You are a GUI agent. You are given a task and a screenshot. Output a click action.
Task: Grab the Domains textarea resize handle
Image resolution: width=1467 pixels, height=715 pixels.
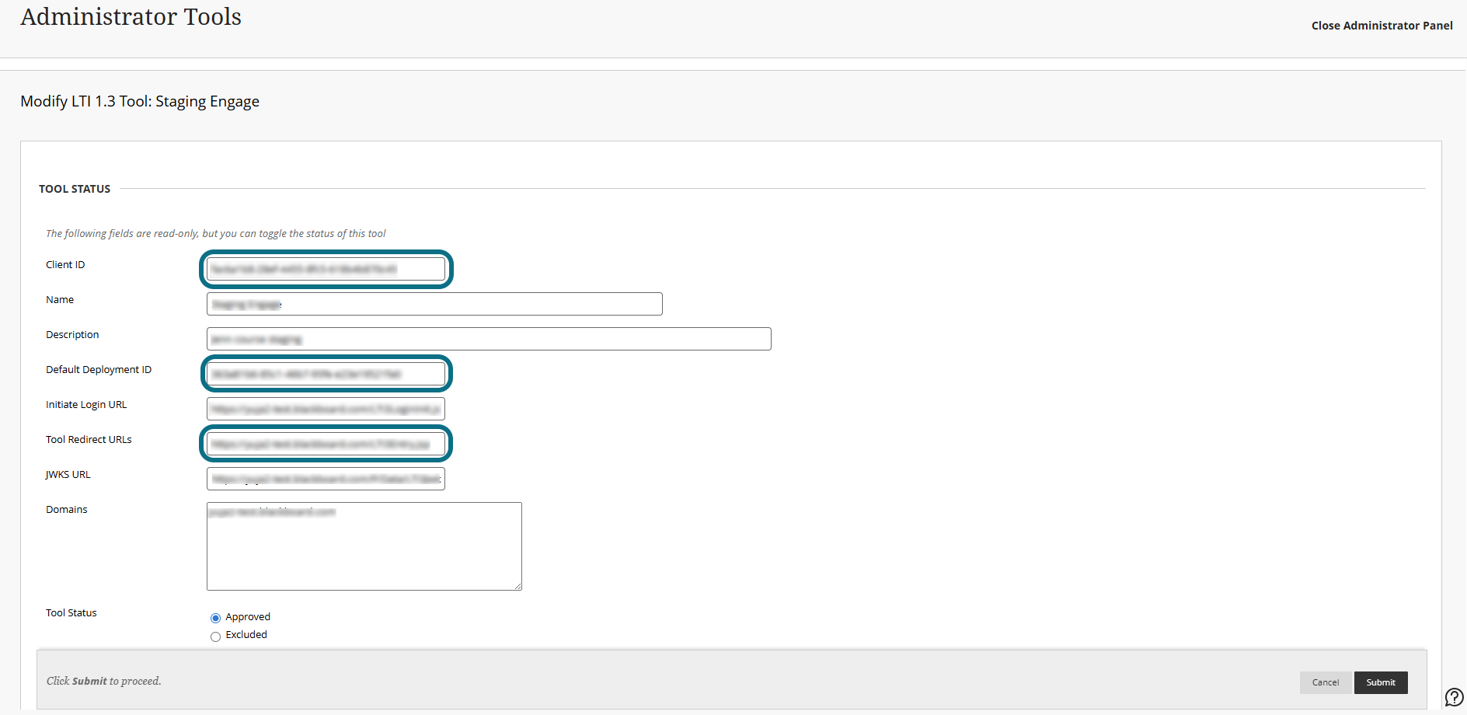[x=517, y=586]
